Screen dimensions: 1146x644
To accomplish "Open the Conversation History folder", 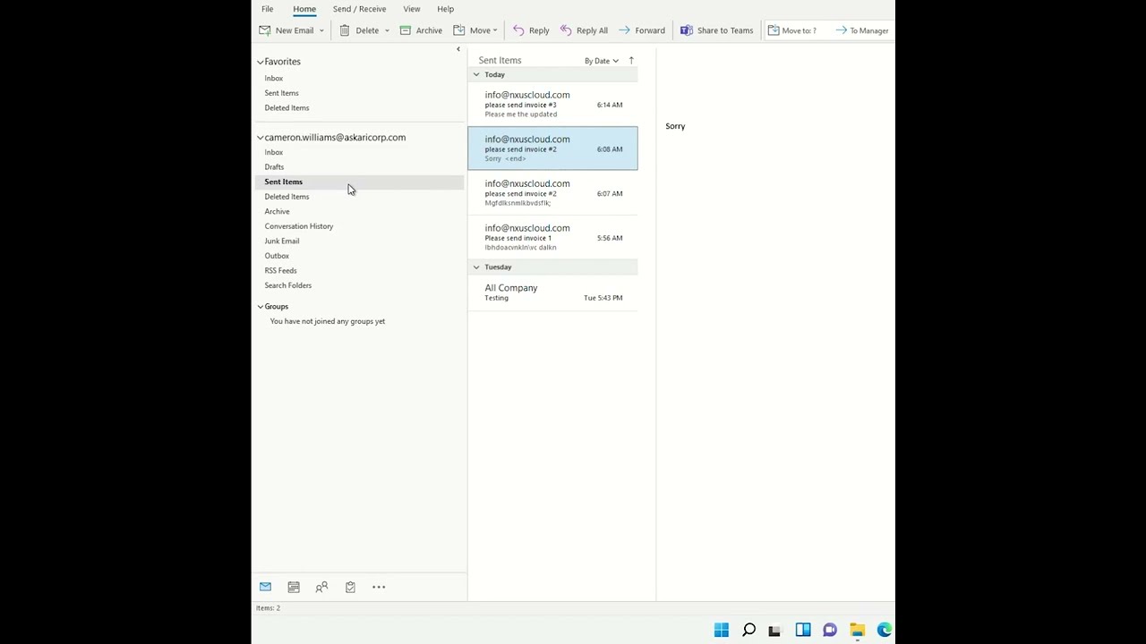I will pos(299,226).
